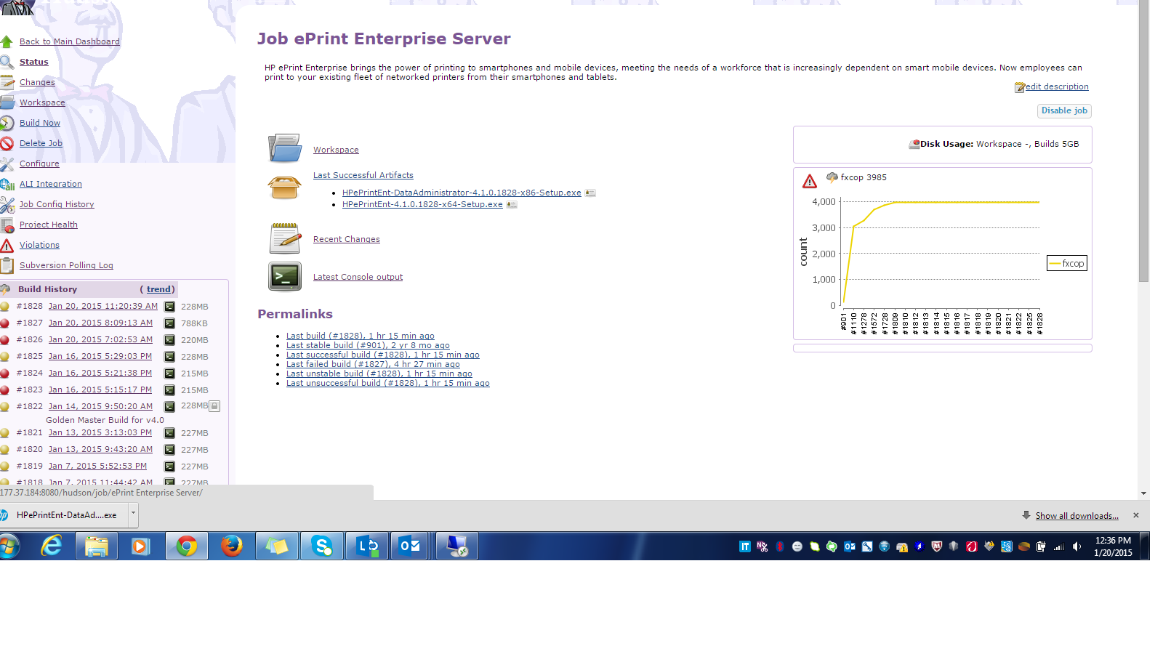This screenshot has width=1163, height=654.
Task: Click the fxcop warning triangle icon
Action: 810,181
